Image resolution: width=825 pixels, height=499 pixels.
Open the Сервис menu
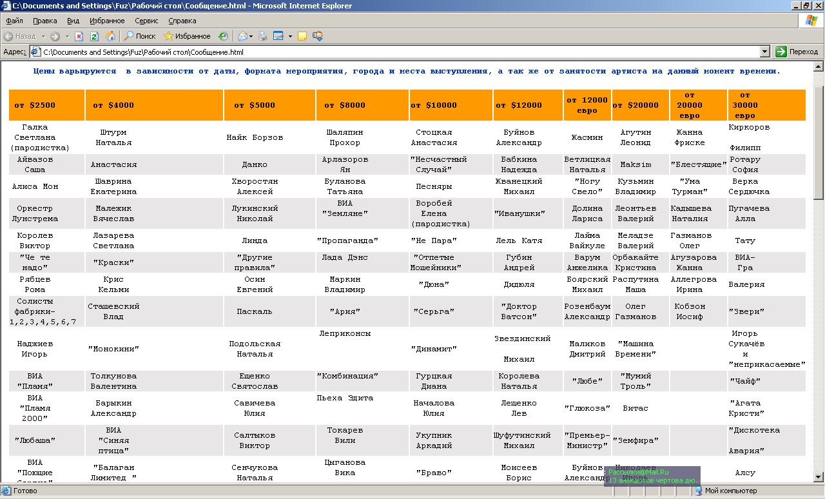click(x=146, y=21)
